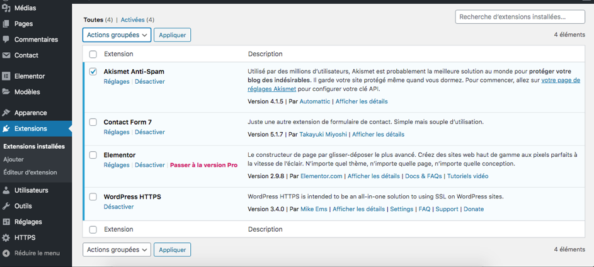Click the Extension column header at top
The width and height of the screenshot is (594, 267).
118,54
